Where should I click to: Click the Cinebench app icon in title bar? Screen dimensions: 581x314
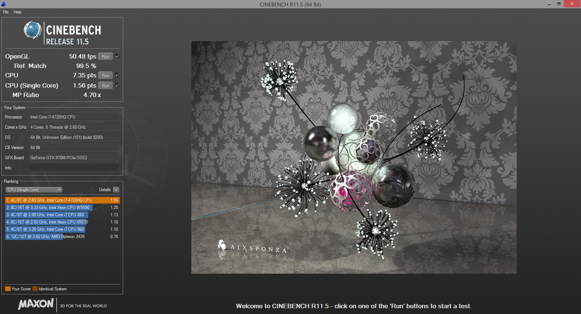pos(4,4)
